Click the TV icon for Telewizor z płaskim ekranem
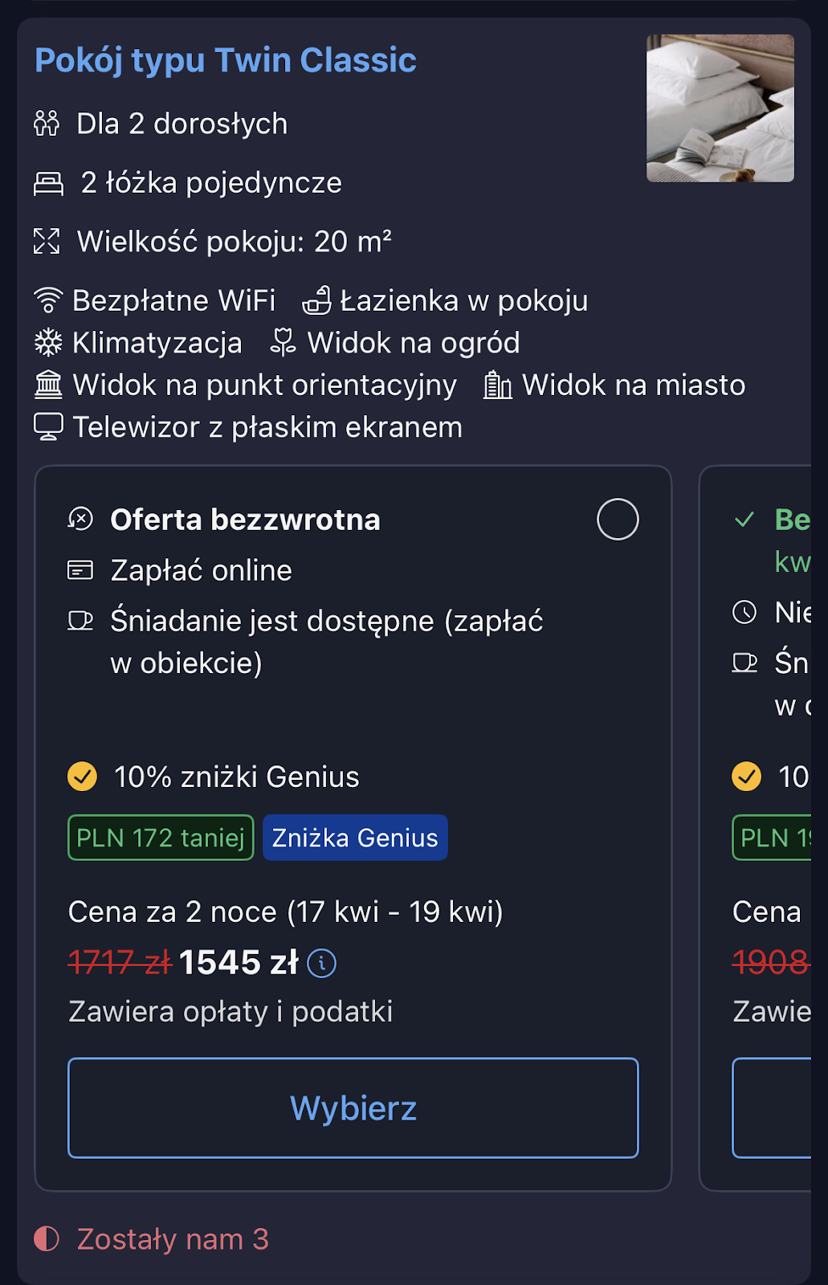Screen dimensions: 828x1285 (48, 427)
